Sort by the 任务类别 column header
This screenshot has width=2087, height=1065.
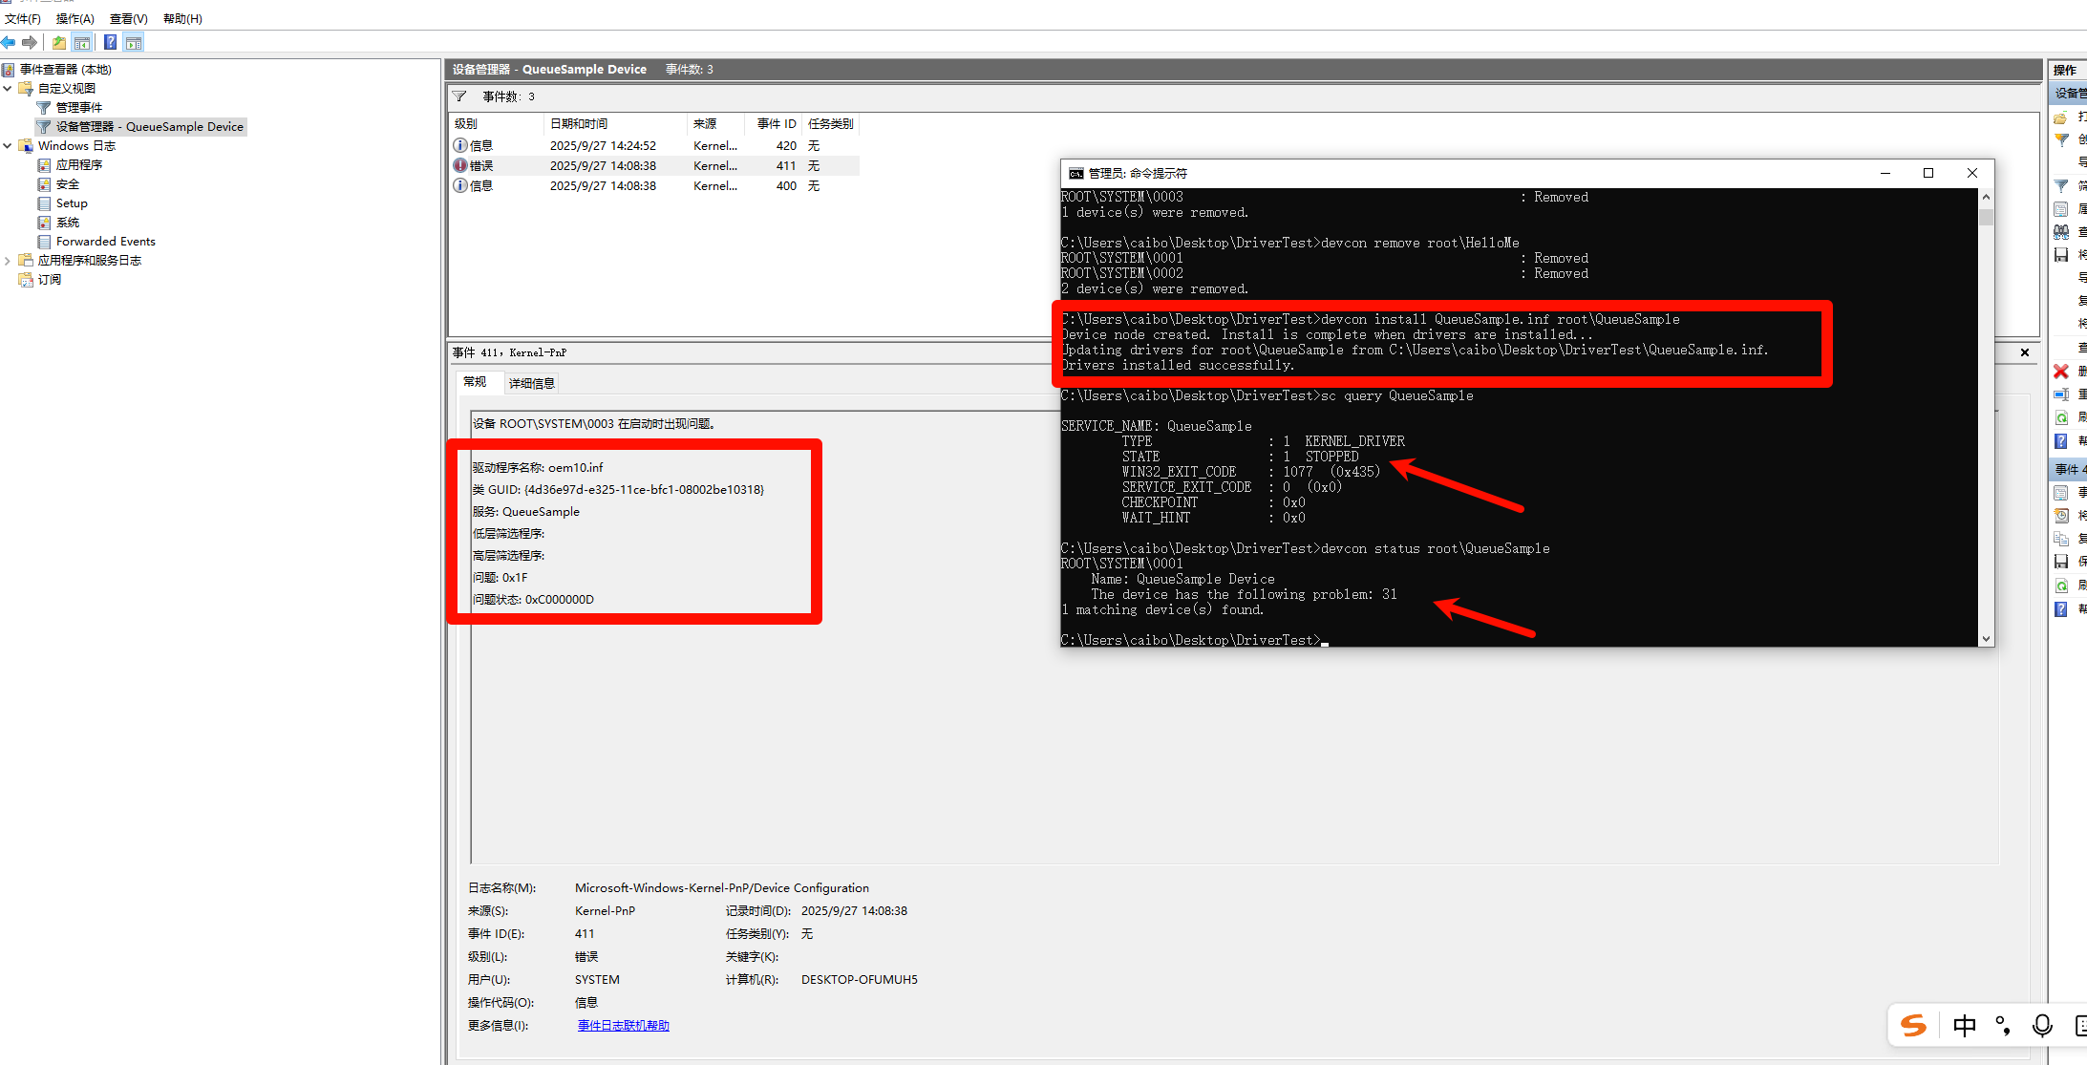coord(830,124)
